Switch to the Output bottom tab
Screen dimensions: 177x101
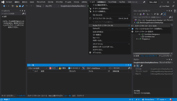[x=74, y=96]
